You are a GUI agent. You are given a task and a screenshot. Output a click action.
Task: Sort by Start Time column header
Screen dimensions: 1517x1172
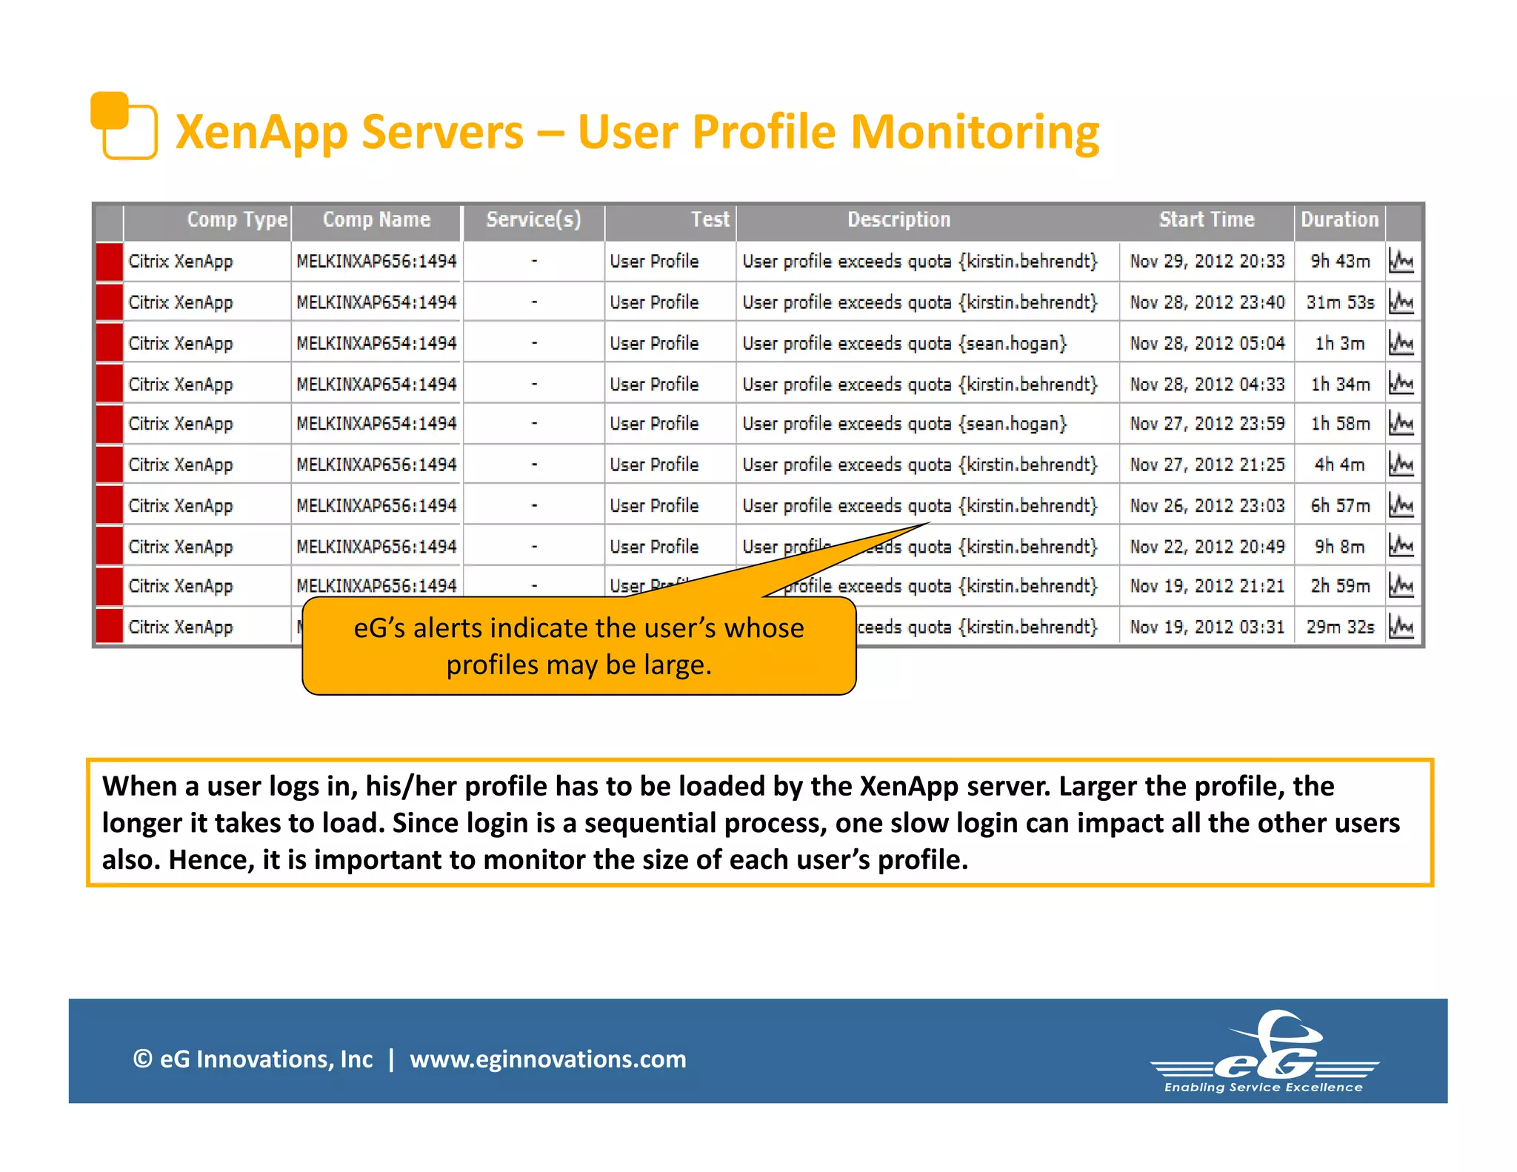(x=1207, y=220)
